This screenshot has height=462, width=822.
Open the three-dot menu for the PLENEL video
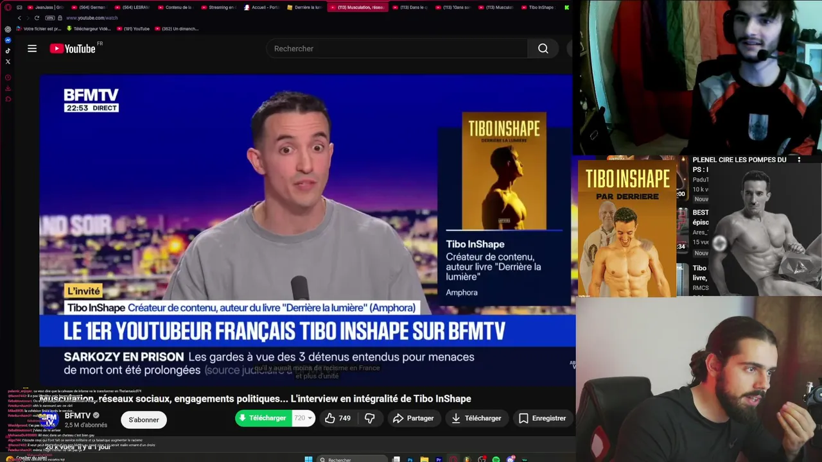click(799, 160)
